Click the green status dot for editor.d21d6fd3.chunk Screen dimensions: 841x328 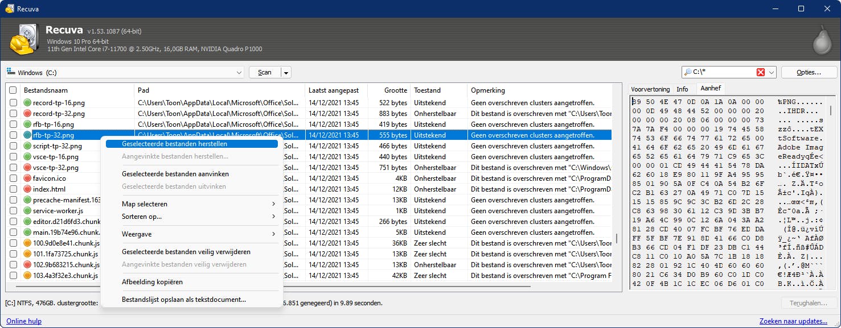(27, 222)
